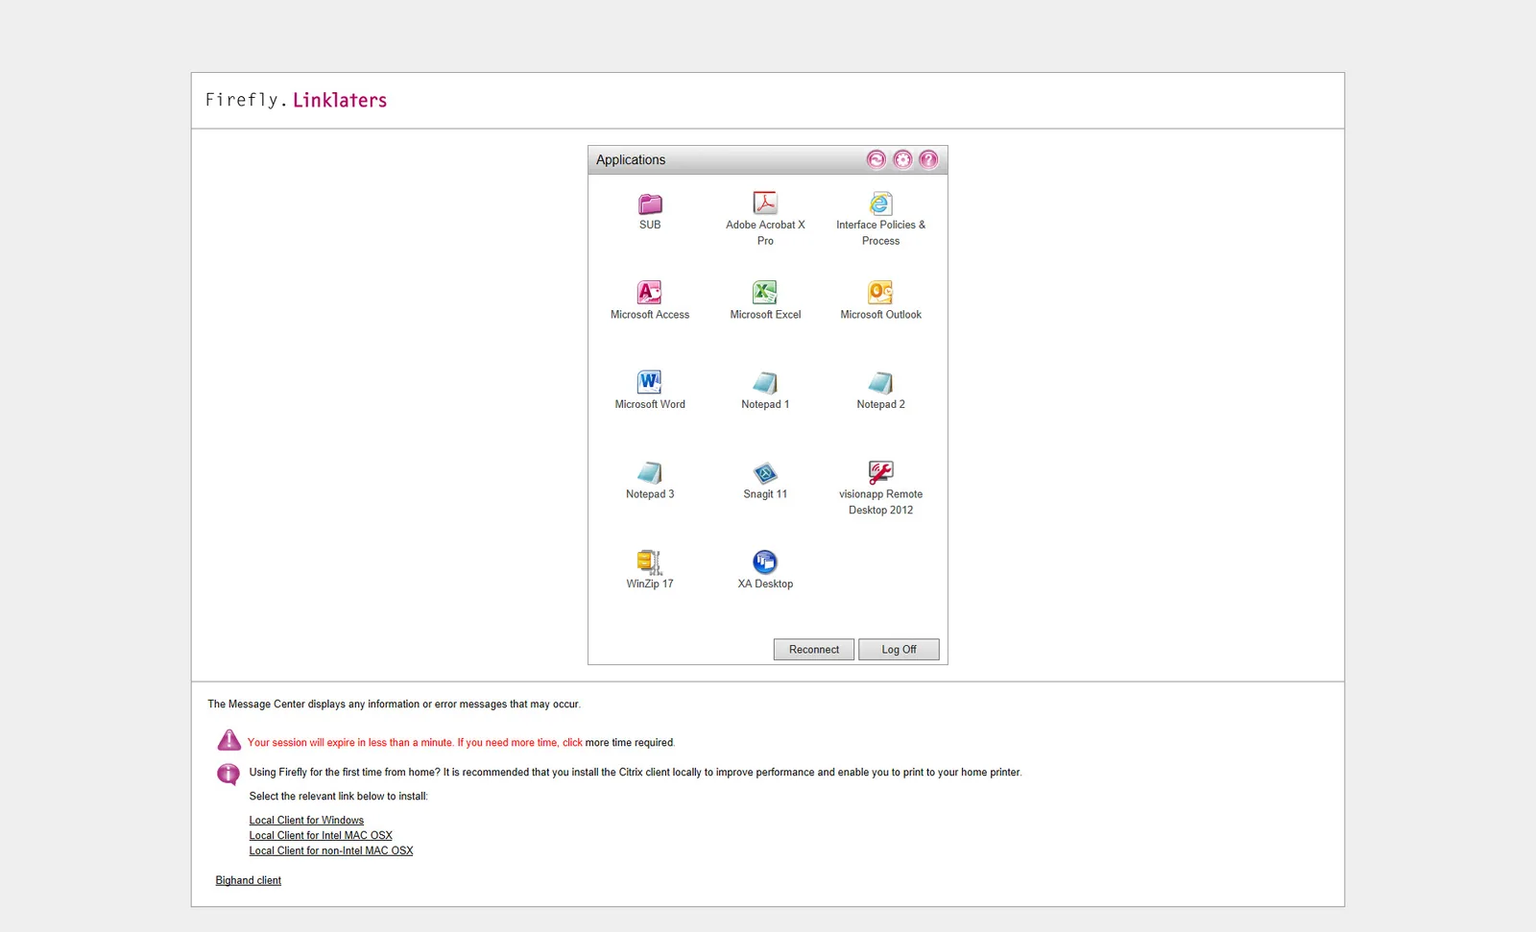Click the Reconnect button

click(x=814, y=650)
